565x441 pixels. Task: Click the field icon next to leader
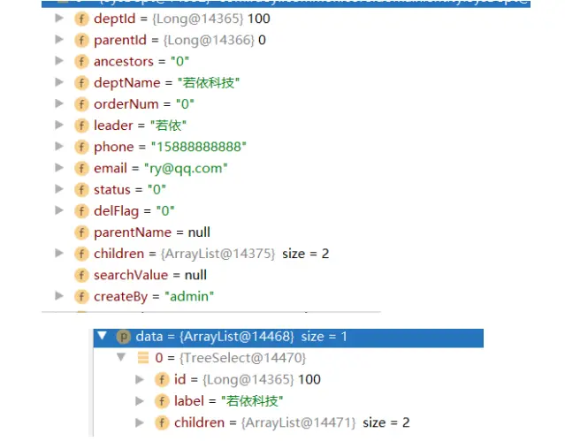coord(82,125)
